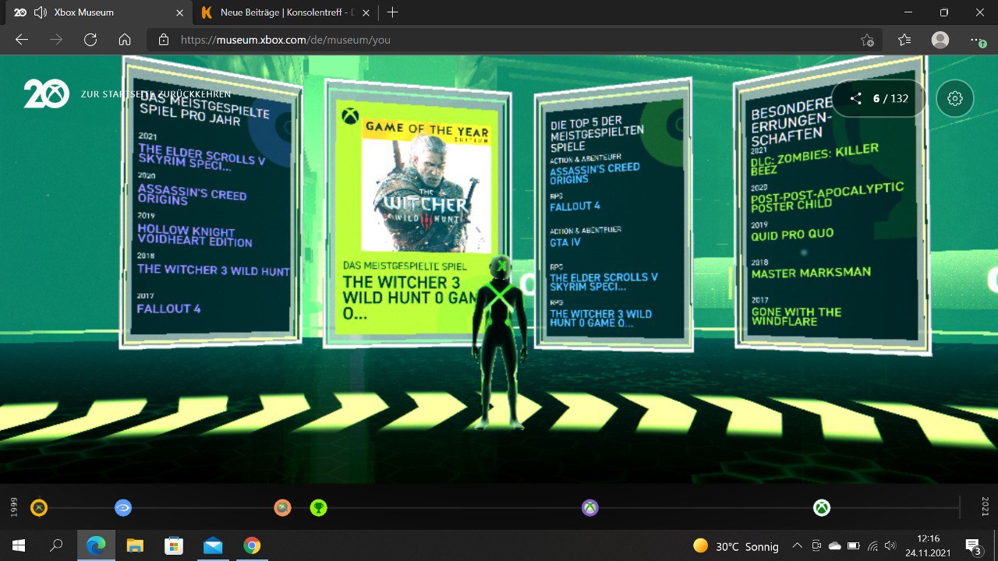The image size is (998, 561).
Task: Add this page to favorites
Action: coord(867,40)
